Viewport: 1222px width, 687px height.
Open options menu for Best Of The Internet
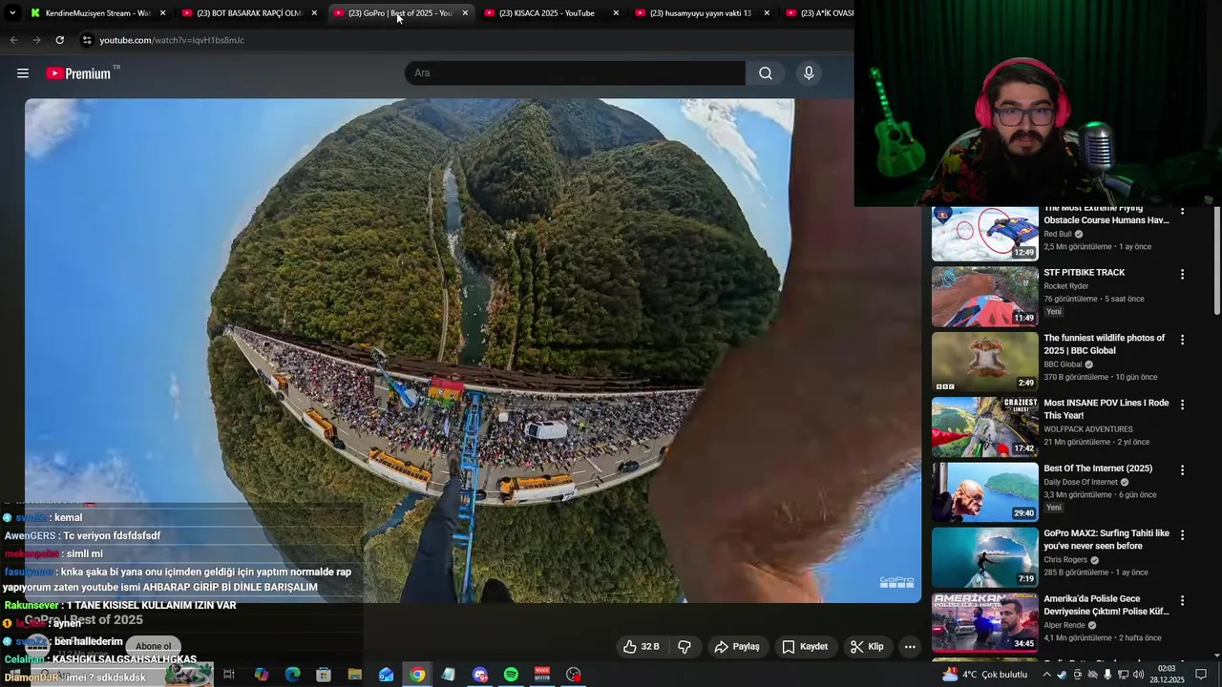1182,470
